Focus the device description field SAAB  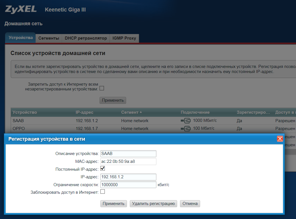click(x=128, y=154)
